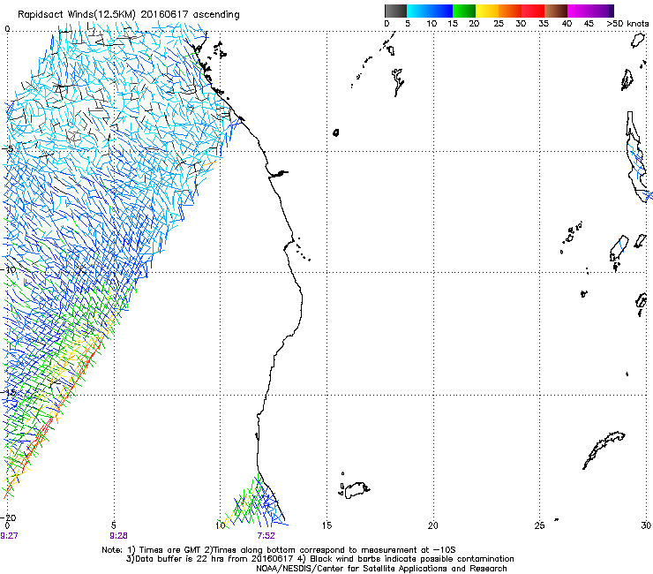Screen dimensions: 653x574
Task: Click the '15' longitude label on the bottom axis
Action: click(326, 525)
